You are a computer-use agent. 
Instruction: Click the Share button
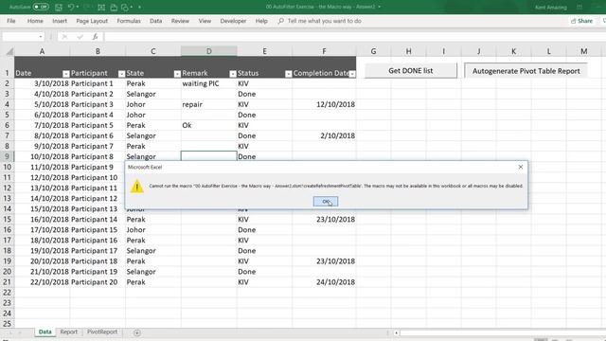[581, 21]
